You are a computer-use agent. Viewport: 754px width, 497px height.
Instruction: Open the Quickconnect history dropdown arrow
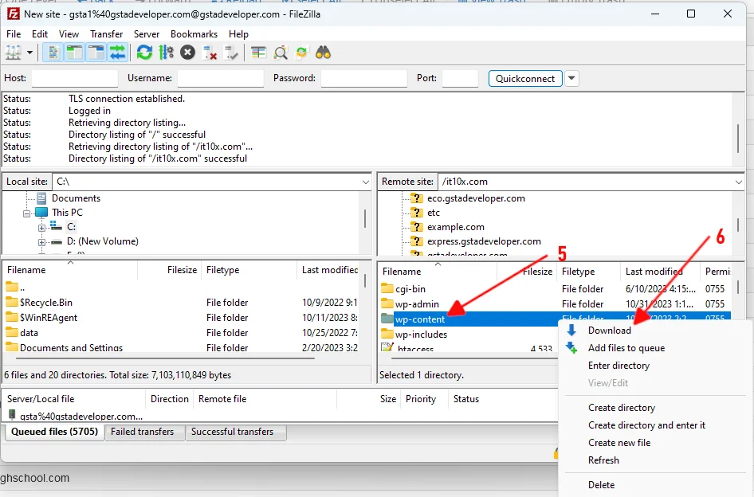[571, 78]
